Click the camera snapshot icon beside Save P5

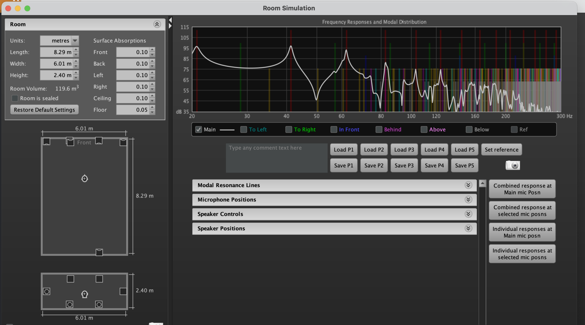point(513,165)
